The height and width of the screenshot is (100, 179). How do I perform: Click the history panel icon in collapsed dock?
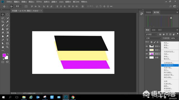(142, 14)
